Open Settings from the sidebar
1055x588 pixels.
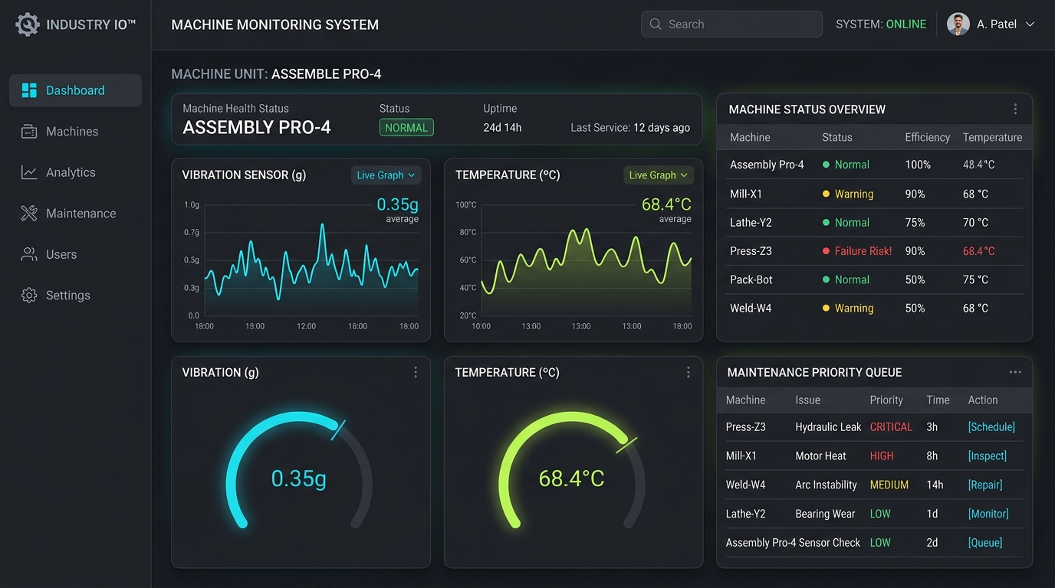click(75, 296)
